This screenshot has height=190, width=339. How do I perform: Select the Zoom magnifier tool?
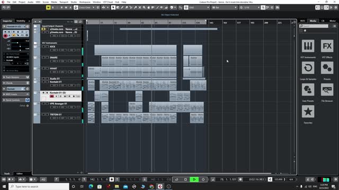coord(144,7)
